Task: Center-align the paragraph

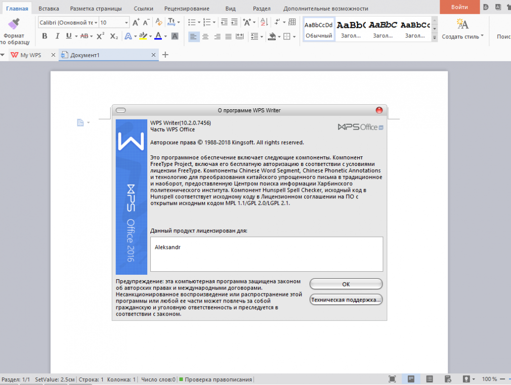Action: coord(205,36)
